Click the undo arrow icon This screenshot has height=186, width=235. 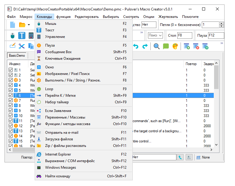[x=136, y=46]
